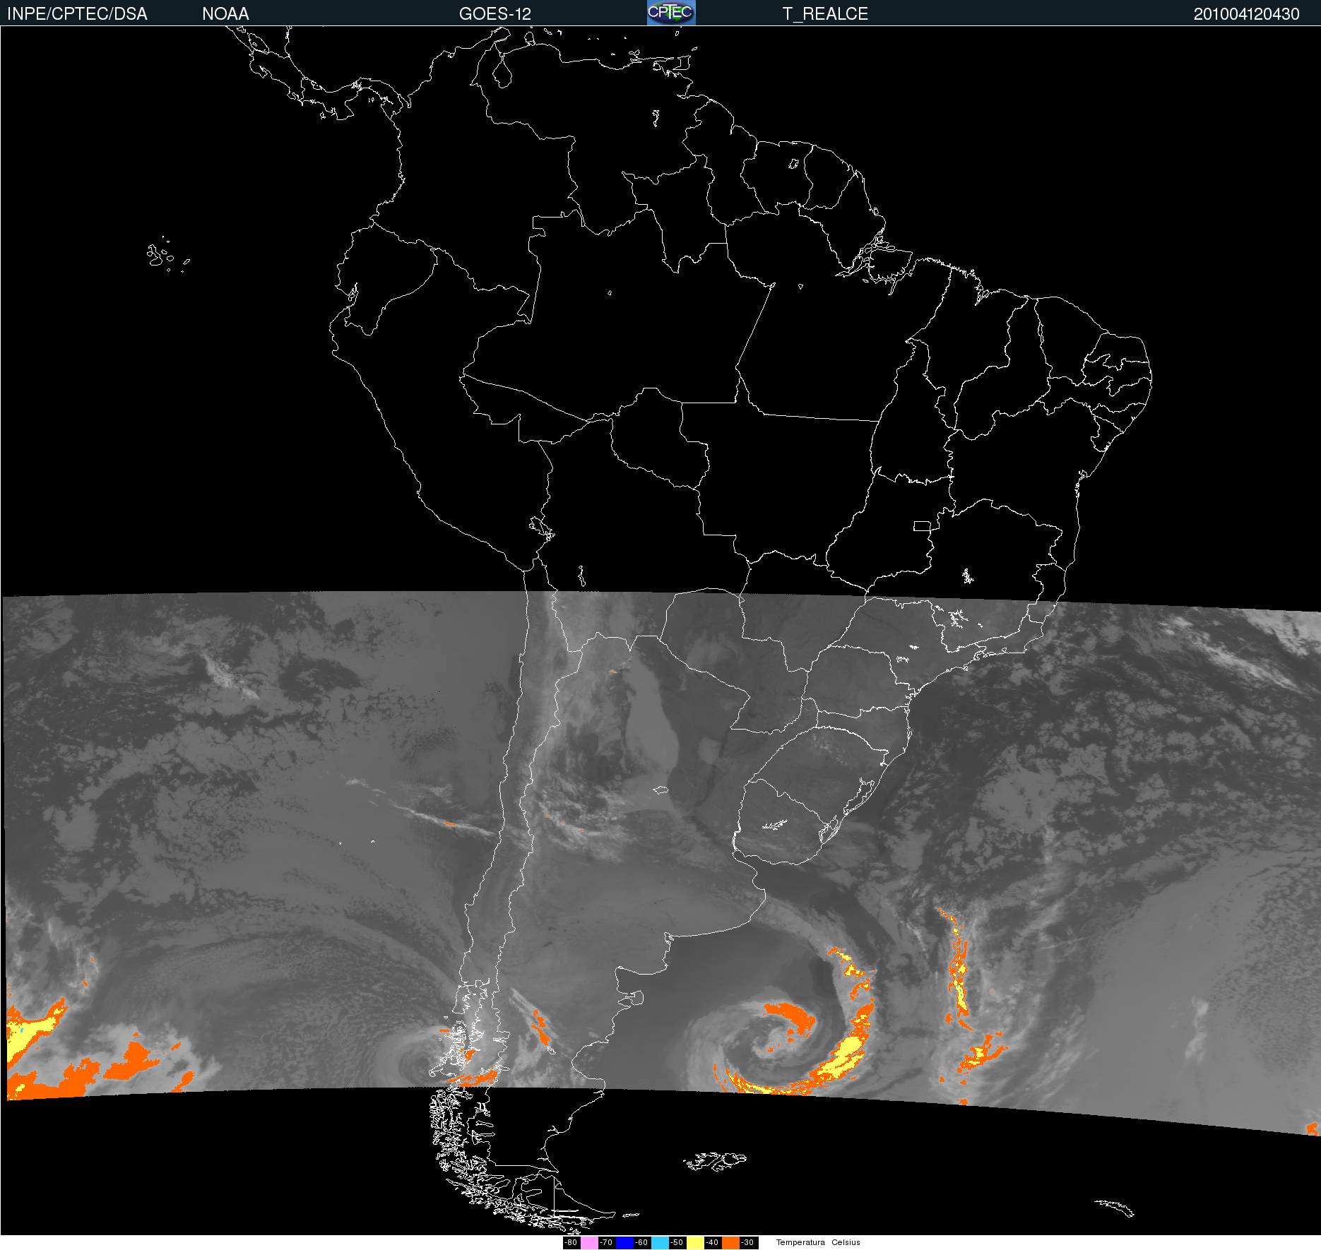
Task: Click the -30 legend value
Action: [747, 1243]
